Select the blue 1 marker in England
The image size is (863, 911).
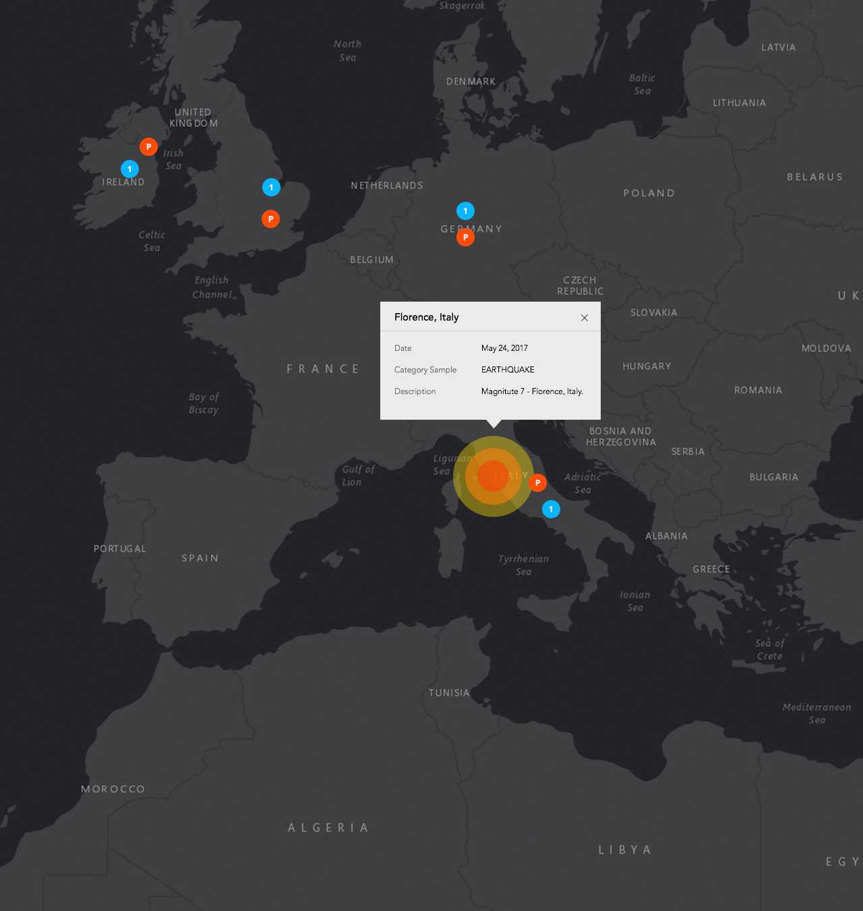pos(271,187)
